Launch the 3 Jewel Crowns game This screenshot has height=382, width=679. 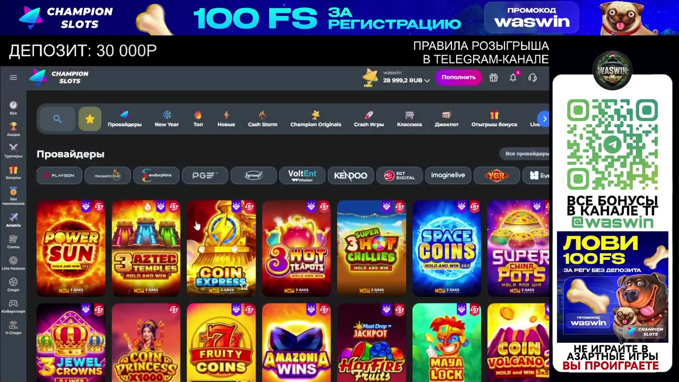point(71,343)
